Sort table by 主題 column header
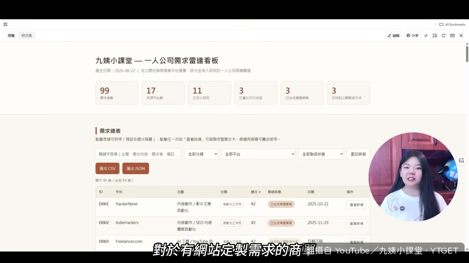Image resolution: width=469 pixels, height=263 pixels. click(x=180, y=192)
